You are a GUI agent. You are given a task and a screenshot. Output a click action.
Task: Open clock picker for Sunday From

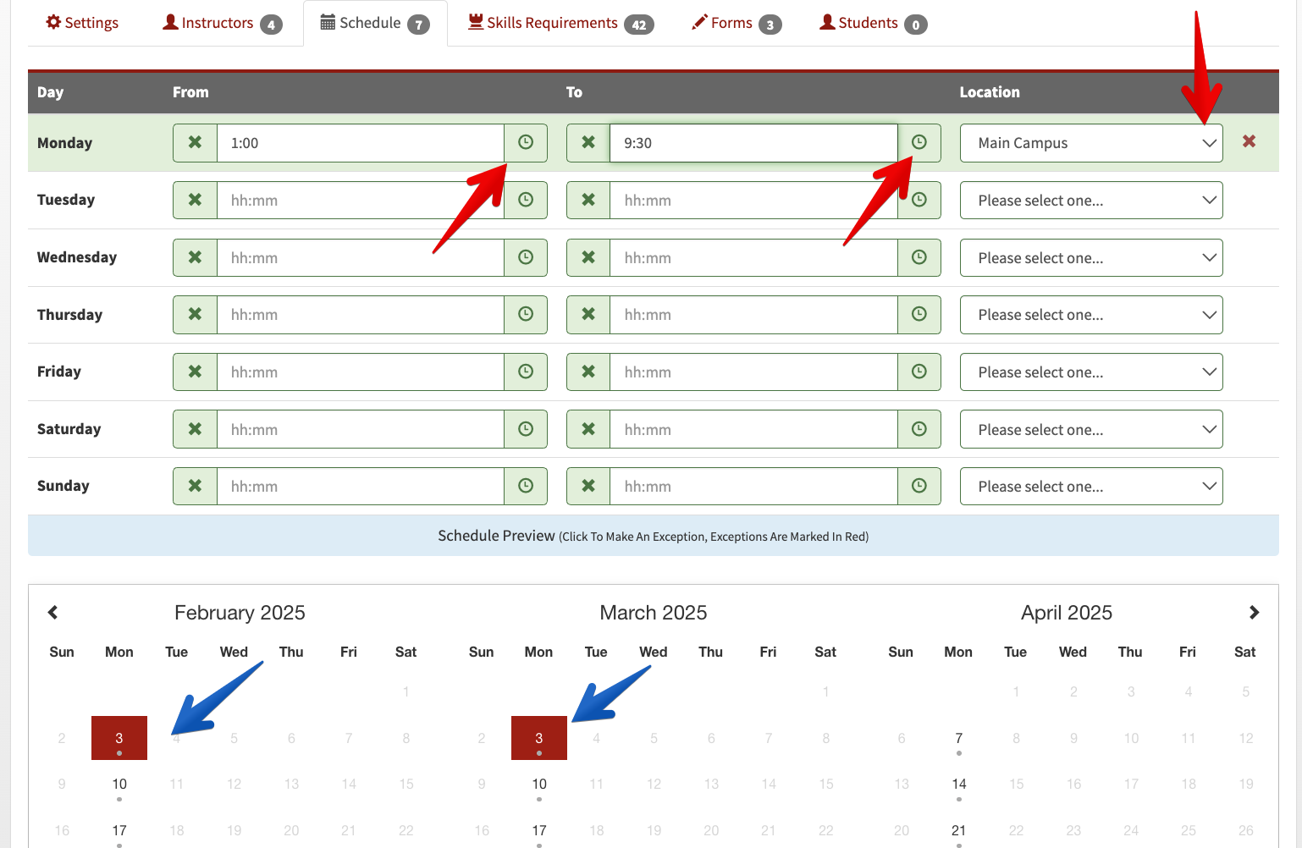(x=526, y=486)
